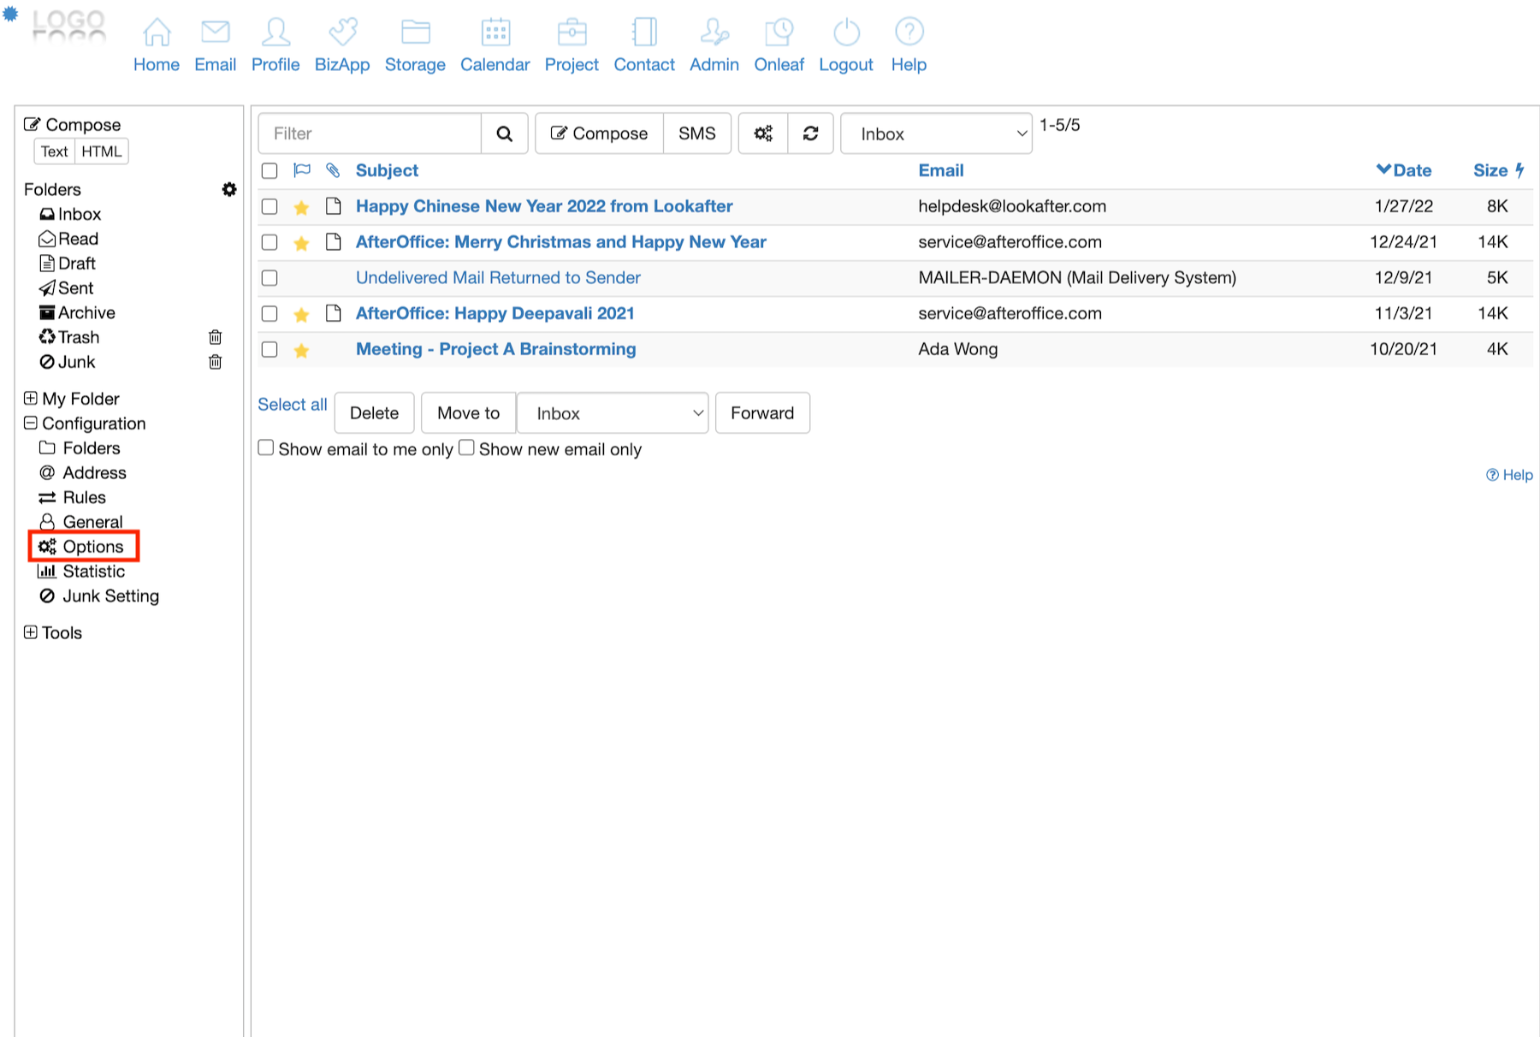Check the box for Undelivered Mail Returned email
Screen dimensions: 1540x1037
[269, 278]
